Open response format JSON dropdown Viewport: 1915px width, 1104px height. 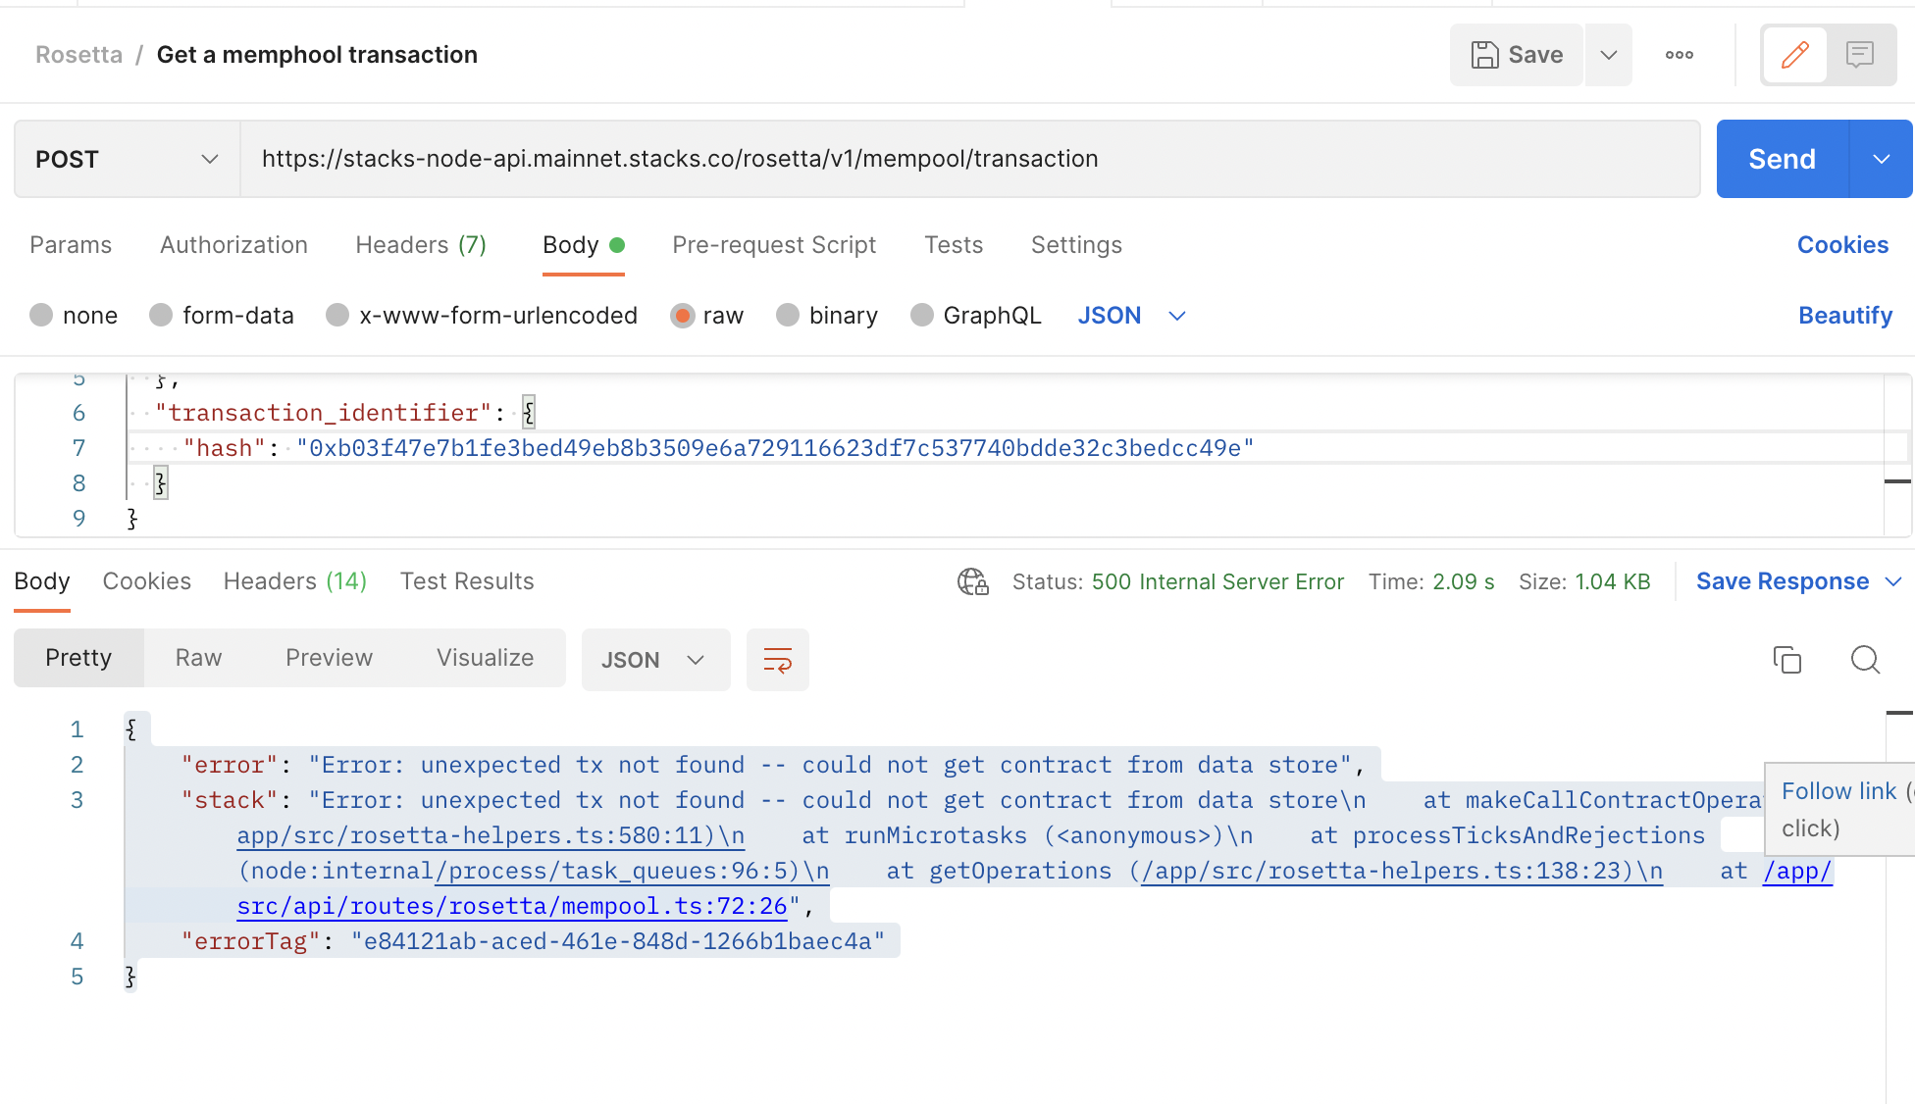[x=654, y=660]
